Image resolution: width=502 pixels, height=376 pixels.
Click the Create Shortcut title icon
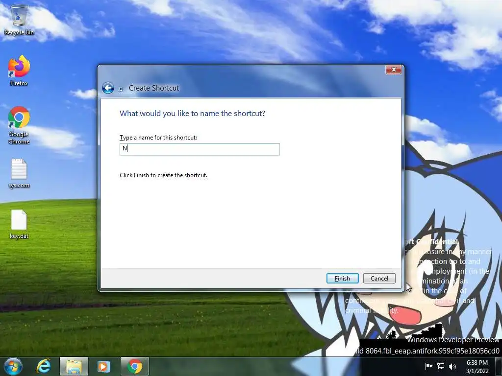[x=121, y=89]
